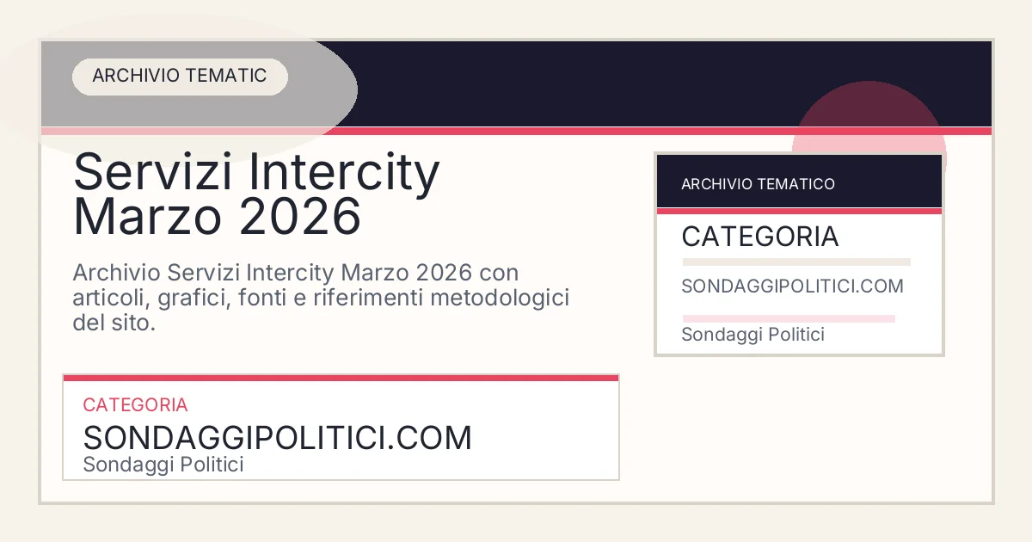Click the ARCHIVIO TEMATIC pill badge
1032x542 pixels.
point(179,76)
